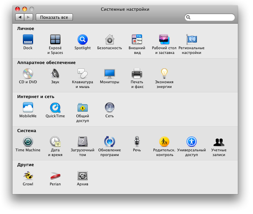The image size is (253, 214).
Task: Open the Growl preferences pane
Action: point(28,176)
